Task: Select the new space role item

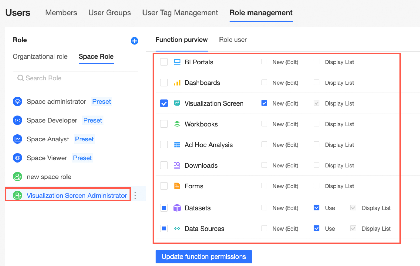Action: pyautogui.click(x=49, y=177)
